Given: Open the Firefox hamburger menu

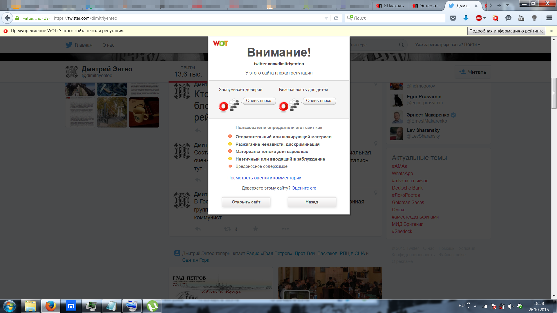Looking at the screenshot, I should 549,18.
